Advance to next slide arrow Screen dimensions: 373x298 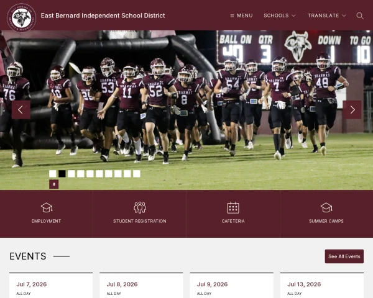tap(352, 109)
